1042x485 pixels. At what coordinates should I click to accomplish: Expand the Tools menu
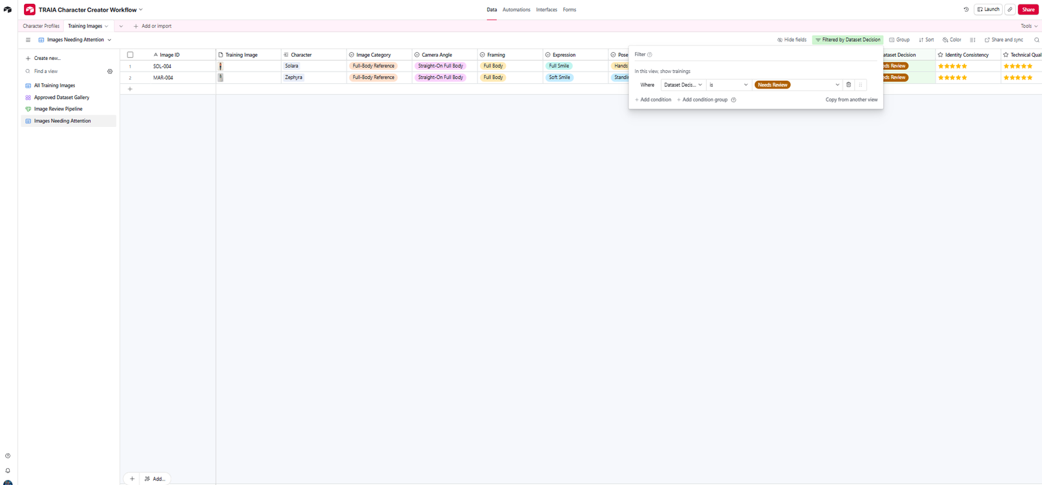[1029, 26]
